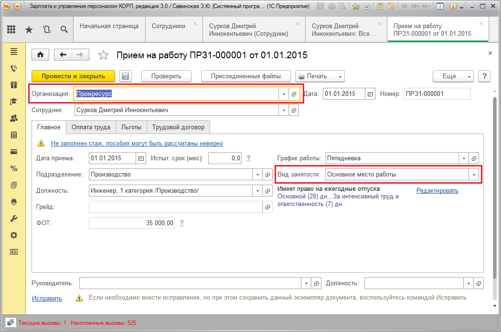
Task: Open the main menu hamburger icon in sidebar
Action: 14,52
